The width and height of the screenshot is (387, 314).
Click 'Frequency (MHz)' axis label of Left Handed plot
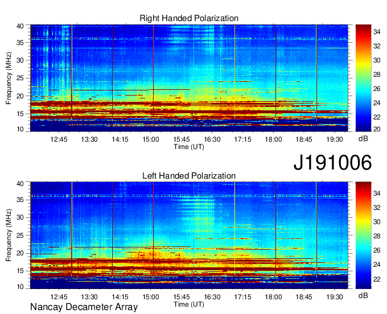click(9, 235)
